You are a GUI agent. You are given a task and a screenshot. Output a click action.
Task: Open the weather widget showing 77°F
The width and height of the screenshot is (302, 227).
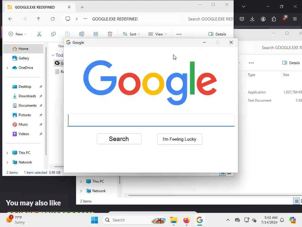(x=16, y=220)
